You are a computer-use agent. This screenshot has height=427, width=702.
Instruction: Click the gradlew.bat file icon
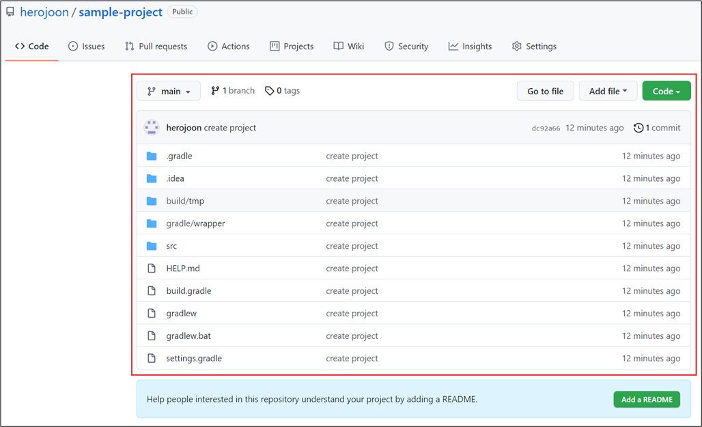click(x=152, y=335)
